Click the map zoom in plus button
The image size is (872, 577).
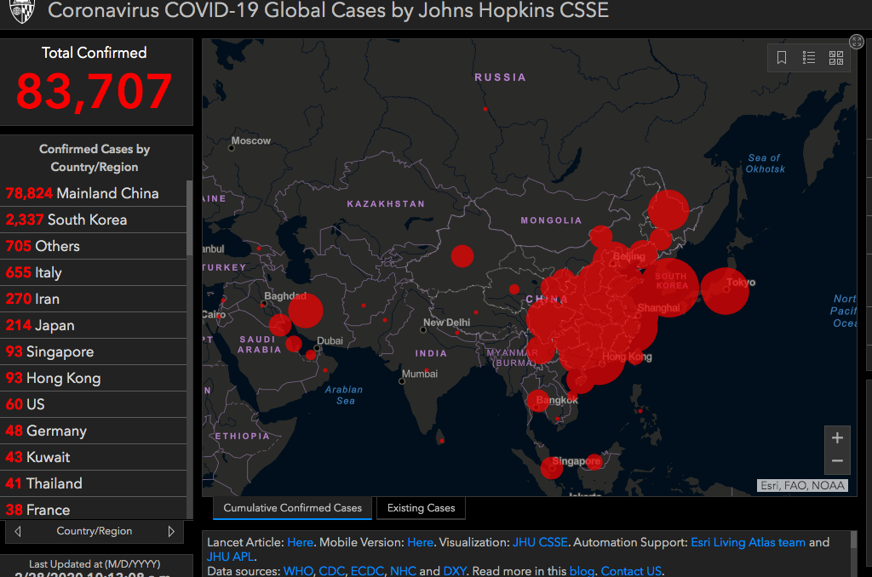pos(837,438)
